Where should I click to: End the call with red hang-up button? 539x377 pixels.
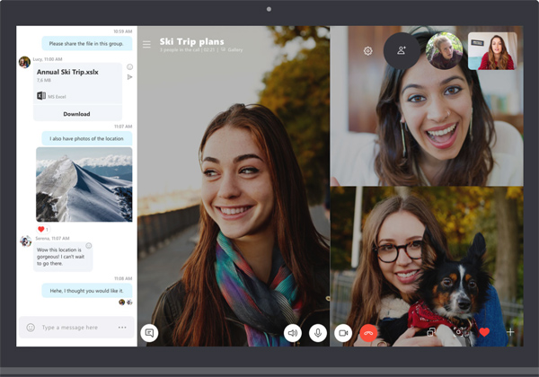point(367,332)
